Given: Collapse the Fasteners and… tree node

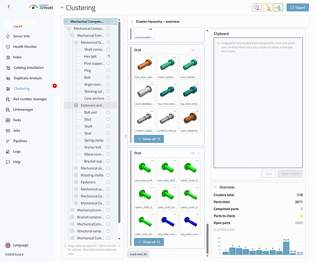Looking at the screenshot, I should 76,105.
